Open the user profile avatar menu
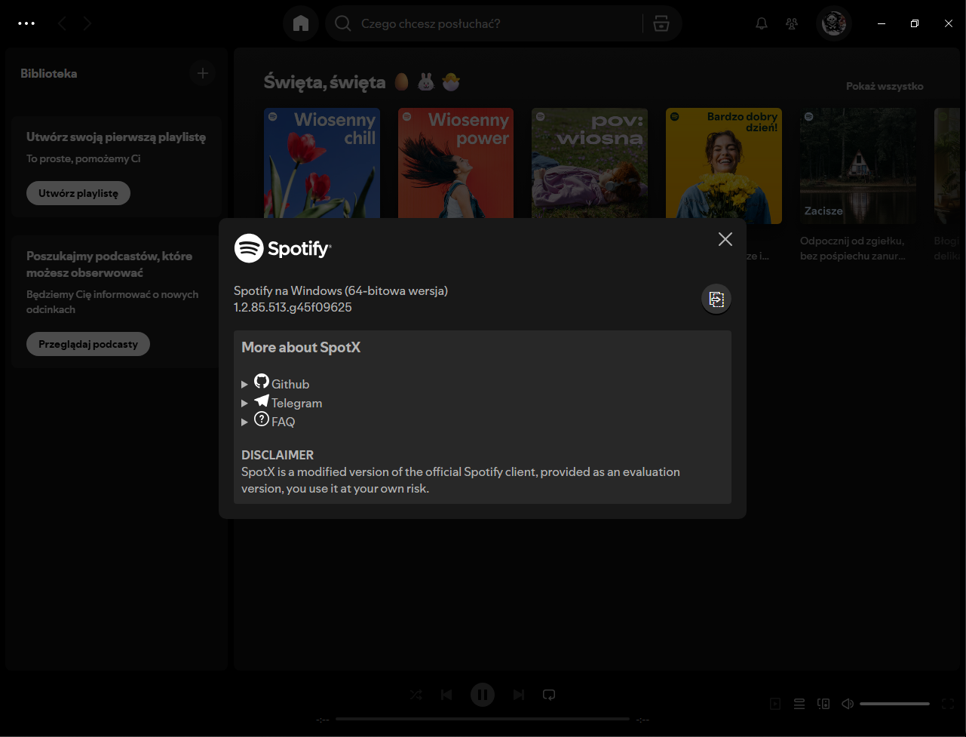 pos(834,23)
